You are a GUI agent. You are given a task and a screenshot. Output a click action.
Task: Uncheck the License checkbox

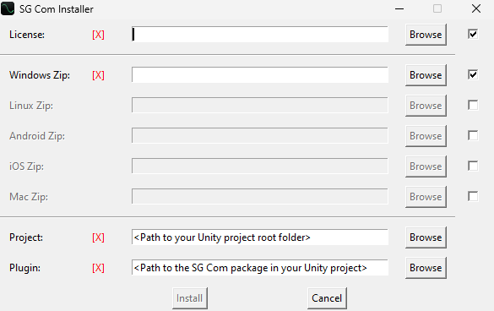pos(473,34)
